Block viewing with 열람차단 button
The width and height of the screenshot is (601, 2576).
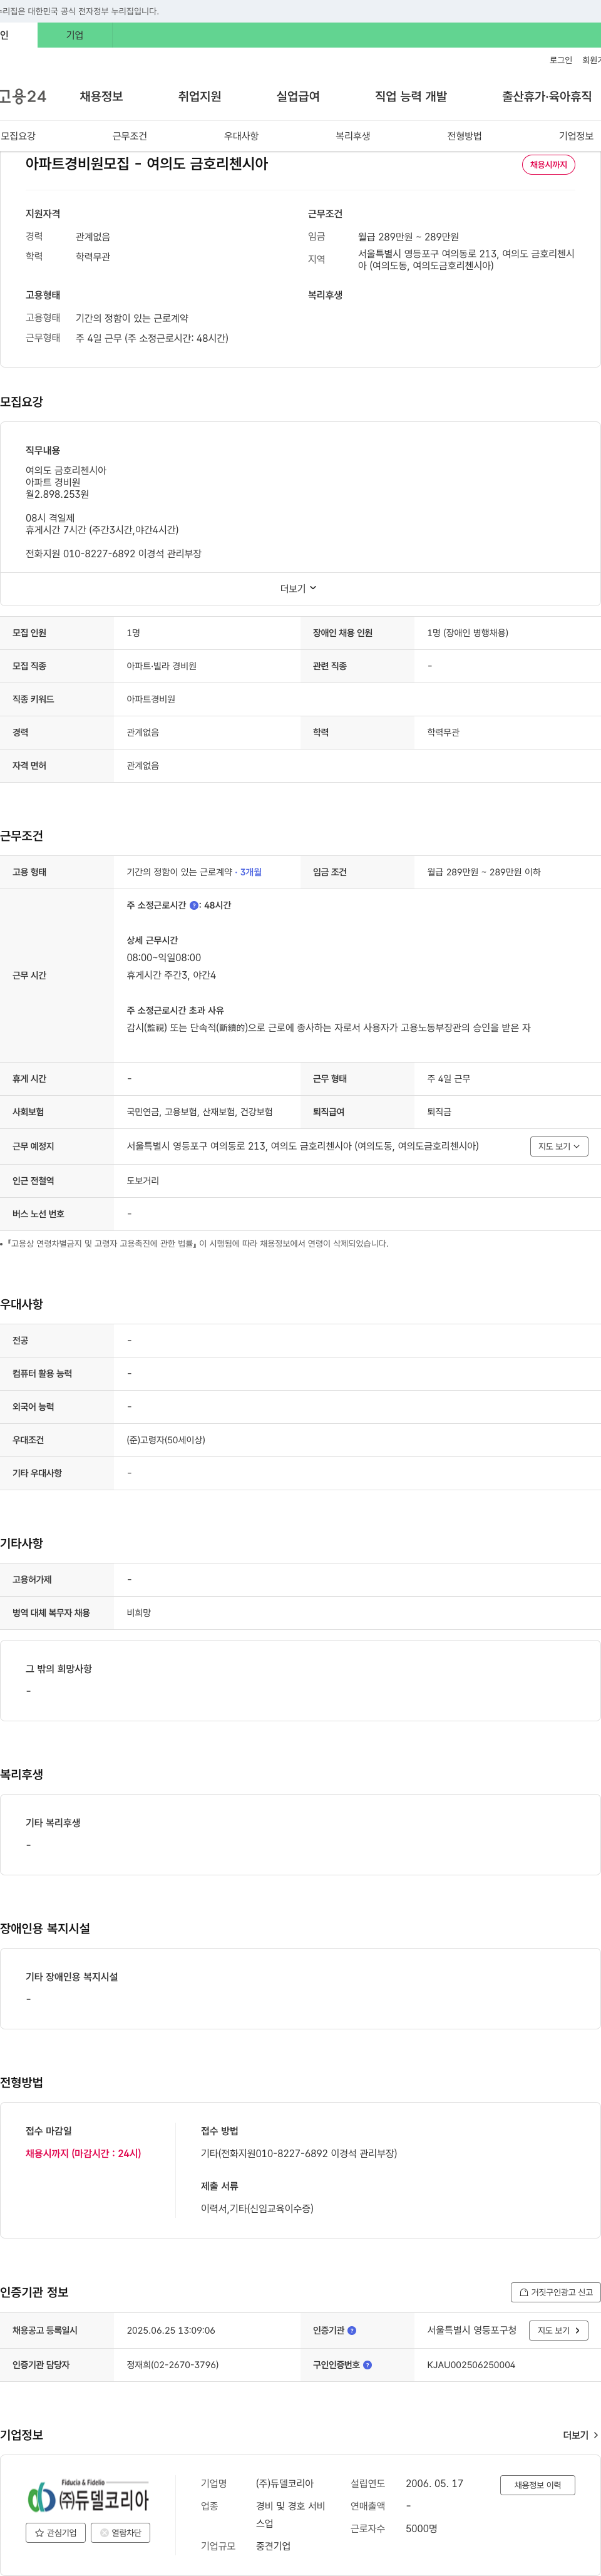click(121, 2533)
